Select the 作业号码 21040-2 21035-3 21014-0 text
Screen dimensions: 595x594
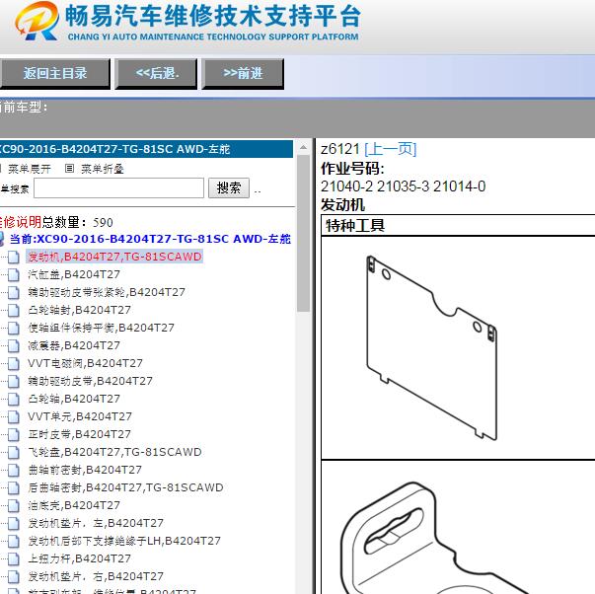click(403, 186)
